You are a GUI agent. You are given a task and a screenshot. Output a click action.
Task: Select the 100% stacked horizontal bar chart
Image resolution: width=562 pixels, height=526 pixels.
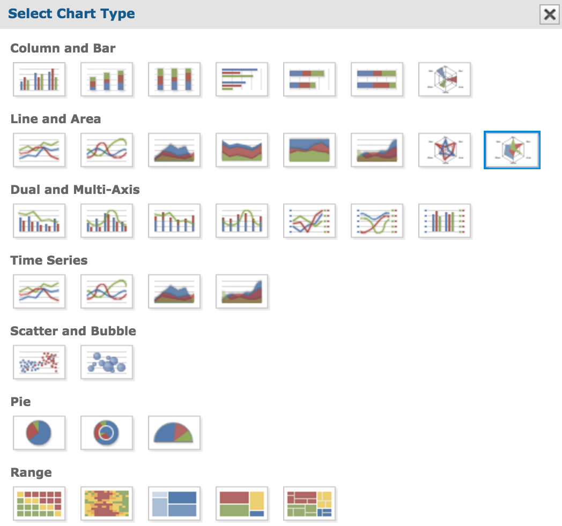click(377, 79)
